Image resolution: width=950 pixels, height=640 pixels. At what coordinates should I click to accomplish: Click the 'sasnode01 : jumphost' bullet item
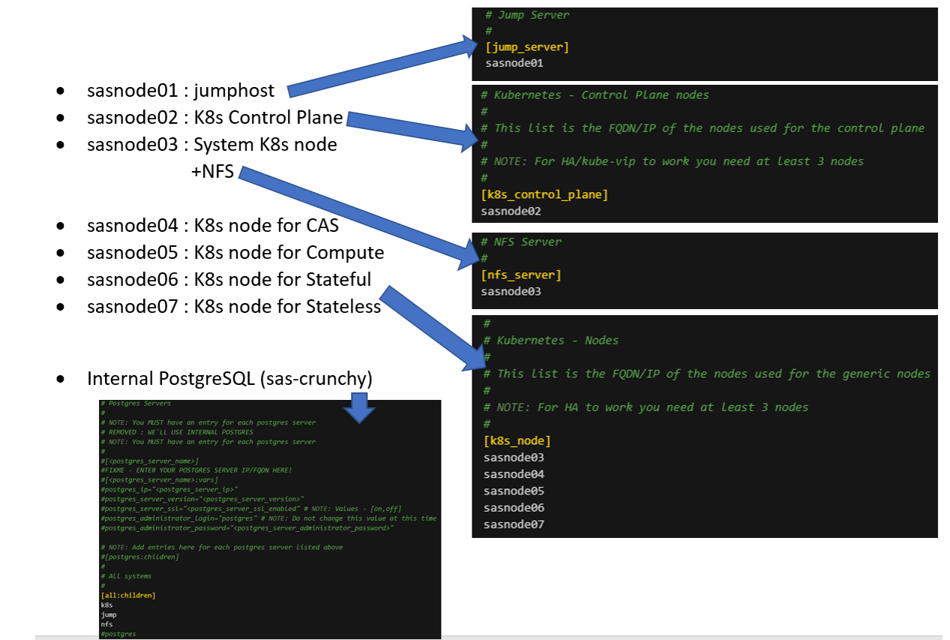pos(181,91)
